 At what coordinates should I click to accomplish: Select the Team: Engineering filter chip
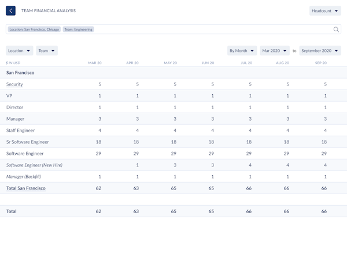coord(79,29)
